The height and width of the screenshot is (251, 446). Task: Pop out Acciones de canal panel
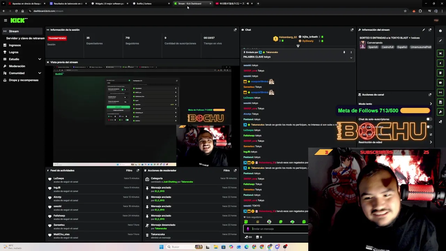430,94
